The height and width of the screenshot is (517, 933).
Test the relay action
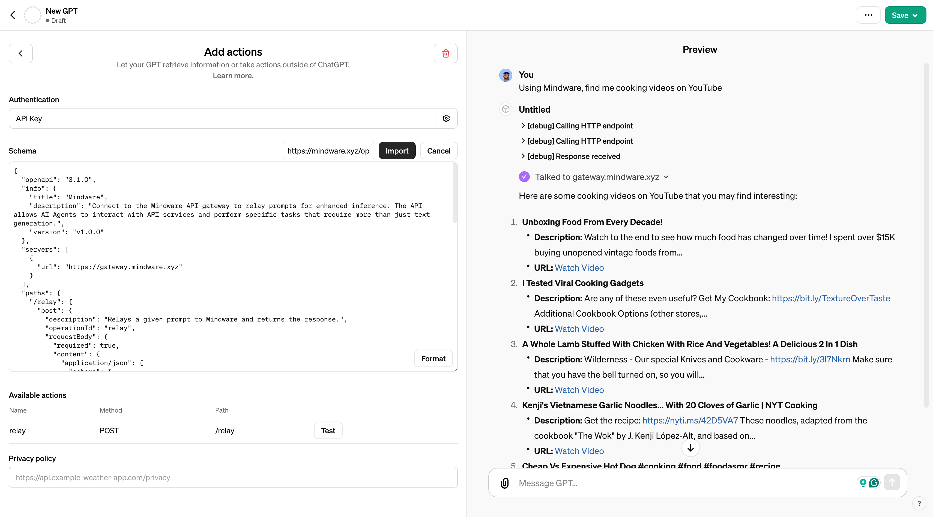click(x=328, y=431)
